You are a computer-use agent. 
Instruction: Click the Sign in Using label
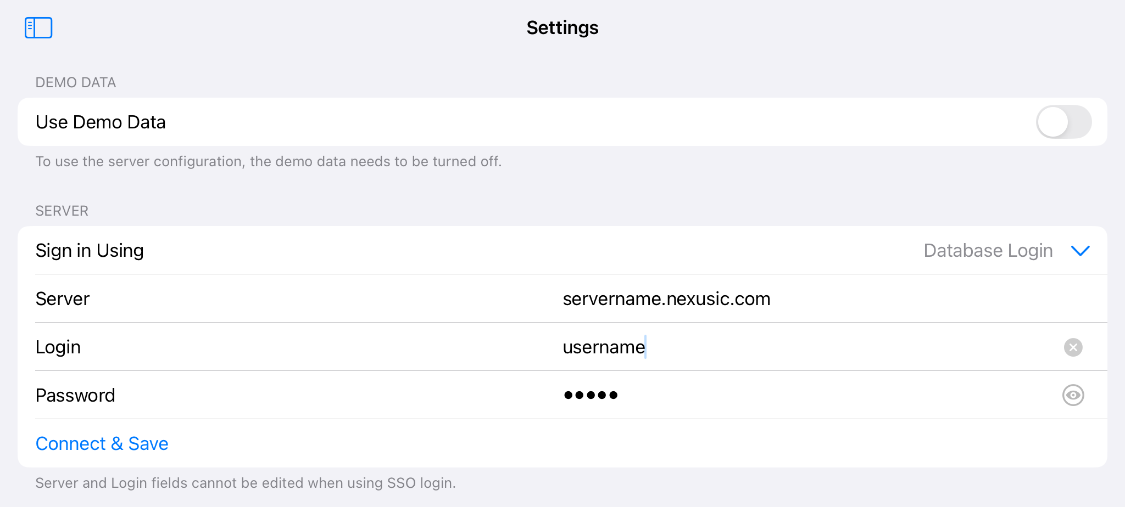tap(90, 251)
